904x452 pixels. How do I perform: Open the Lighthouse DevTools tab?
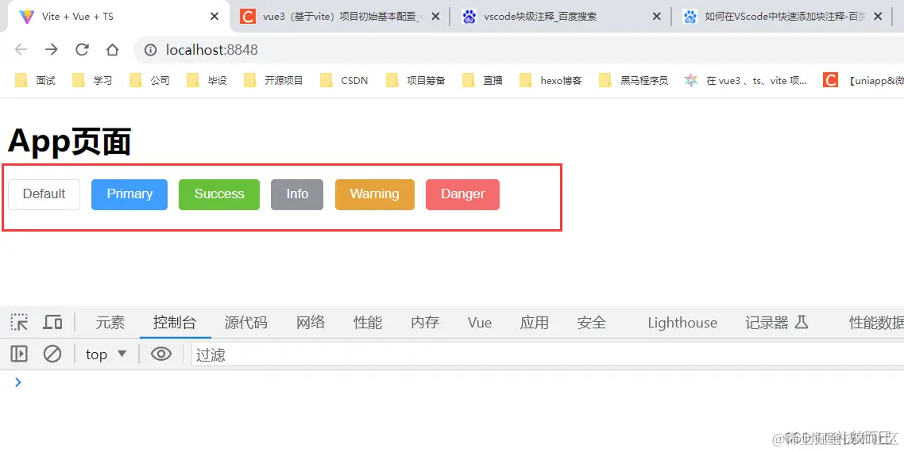tap(682, 323)
